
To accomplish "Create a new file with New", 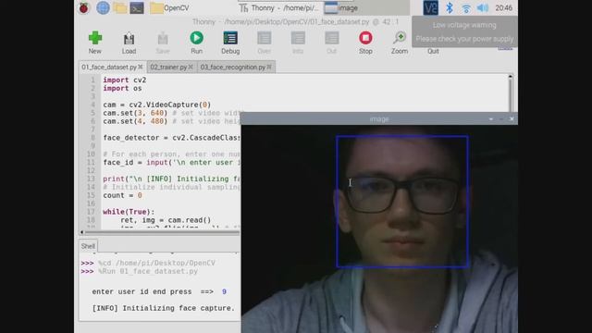I will pyautogui.click(x=94, y=43).
